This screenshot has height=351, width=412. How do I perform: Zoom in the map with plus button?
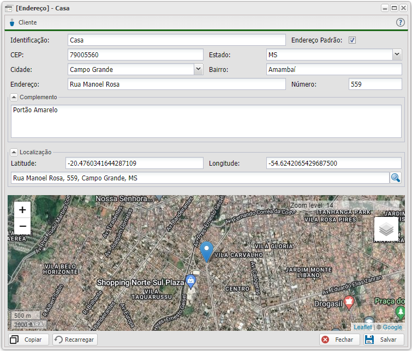pos(22,210)
